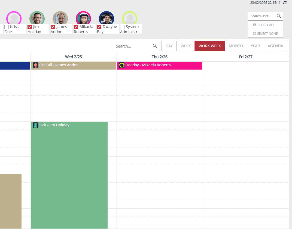Check the System Administrator checkbox

point(122,27)
